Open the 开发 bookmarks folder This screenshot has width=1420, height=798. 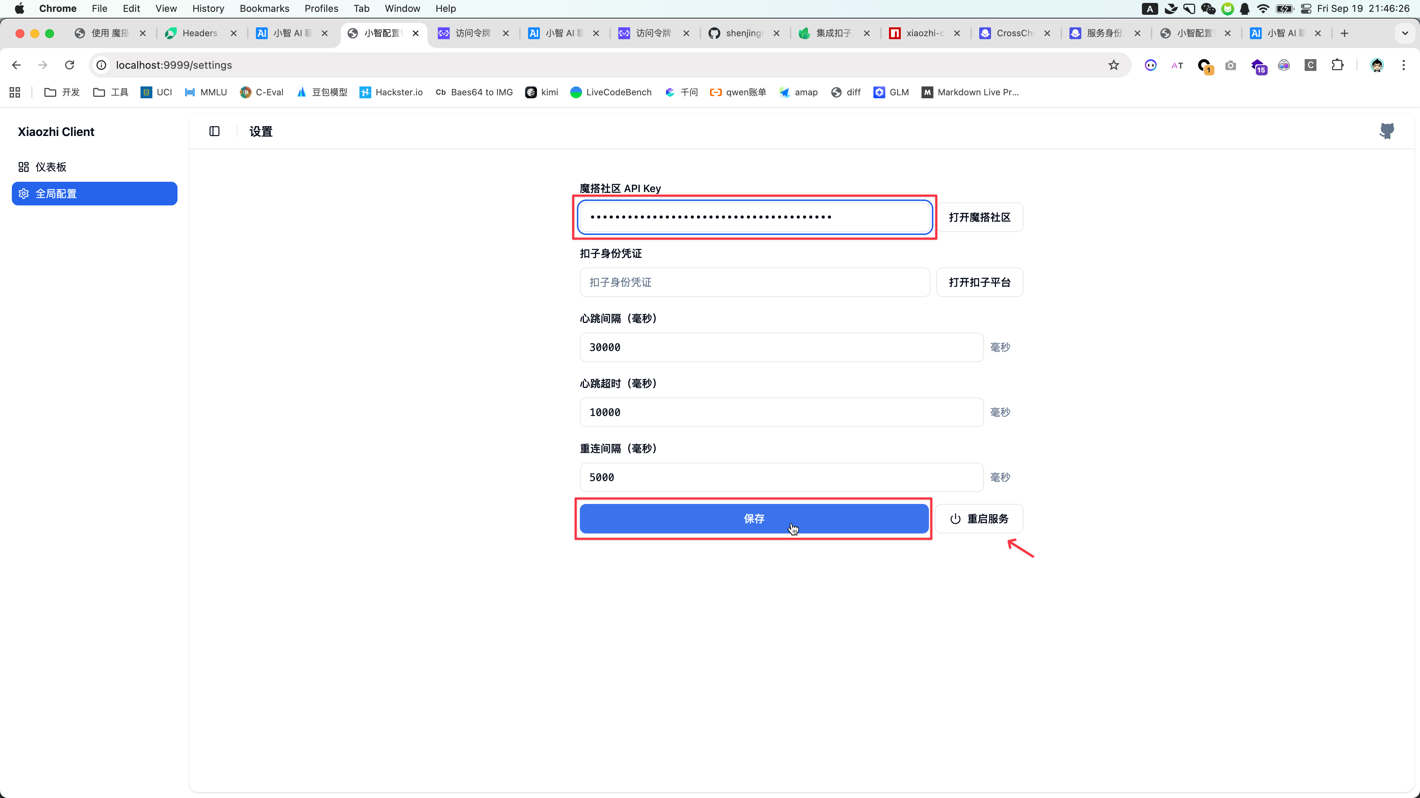[62, 92]
